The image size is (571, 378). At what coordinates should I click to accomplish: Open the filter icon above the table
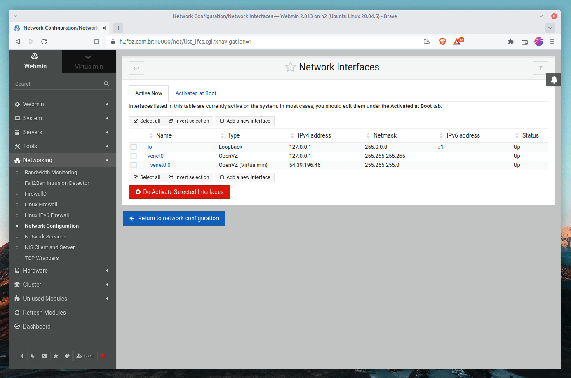pyautogui.click(x=540, y=68)
